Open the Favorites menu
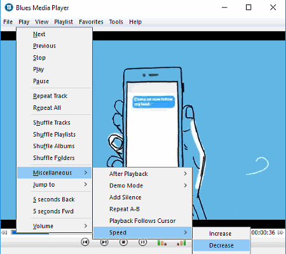 pyautogui.click(x=91, y=22)
